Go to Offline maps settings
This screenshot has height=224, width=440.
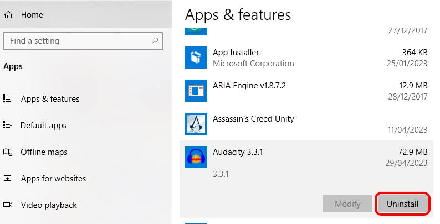tap(44, 152)
